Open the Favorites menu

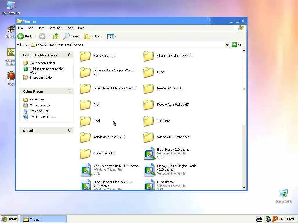pos(55,28)
